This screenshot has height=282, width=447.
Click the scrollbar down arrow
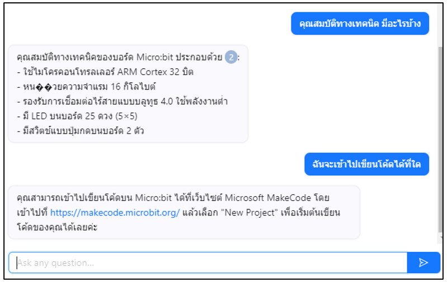click(x=440, y=238)
